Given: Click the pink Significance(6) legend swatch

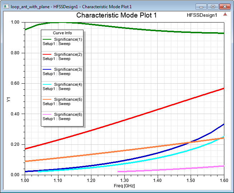Looking at the screenshot, I should (47, 114).
